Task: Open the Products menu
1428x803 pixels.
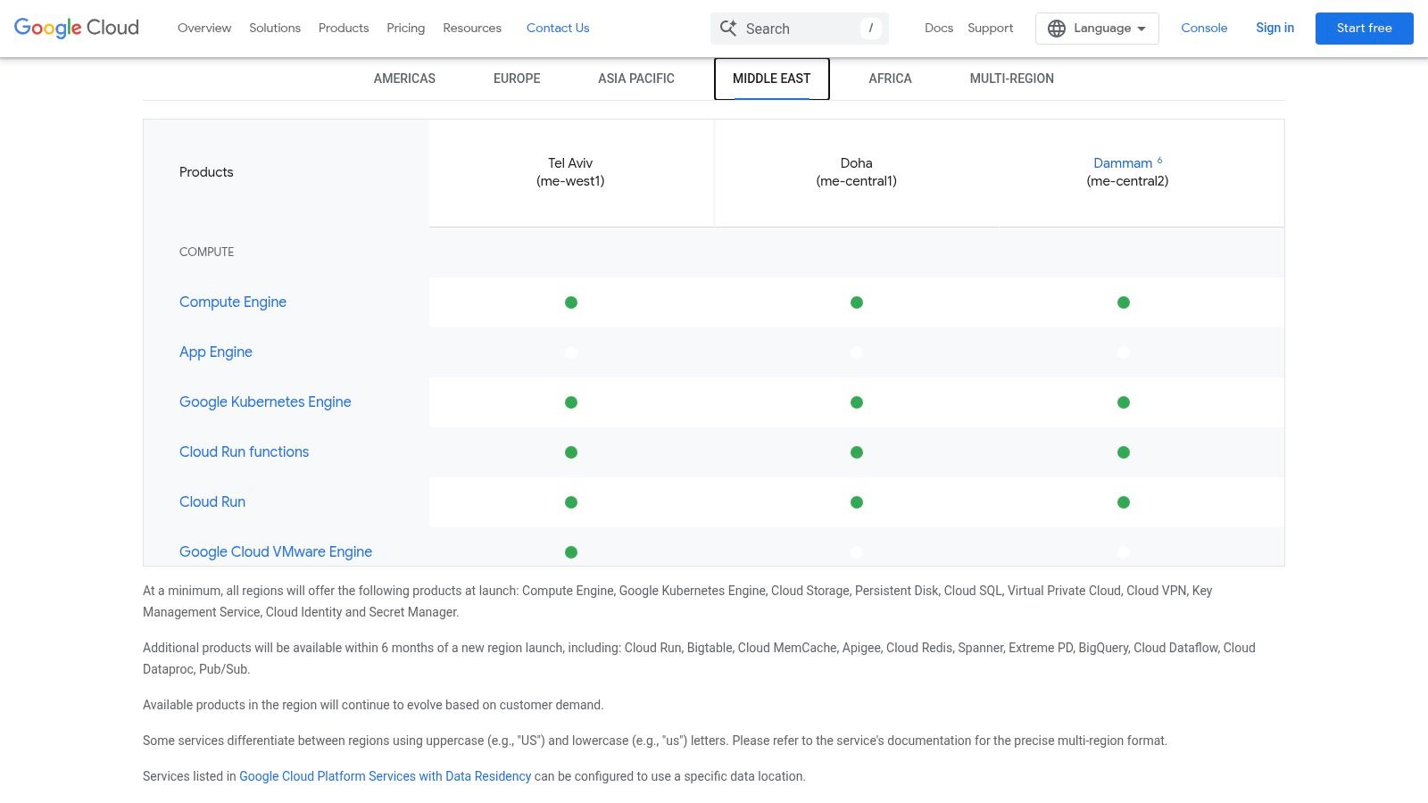Action: point(343,28)
